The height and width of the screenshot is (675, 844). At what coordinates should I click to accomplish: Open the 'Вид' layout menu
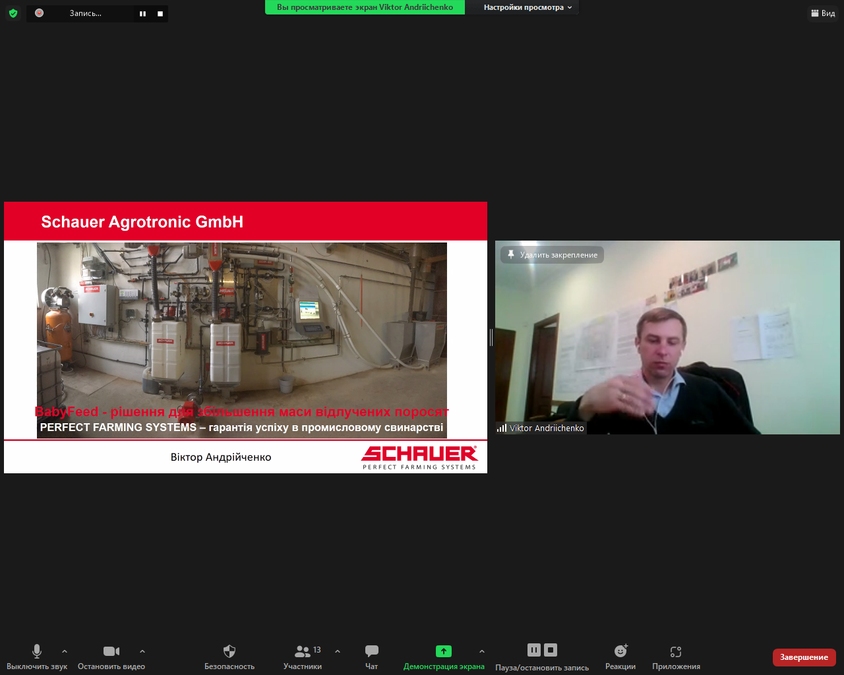[x=824, y=13]
